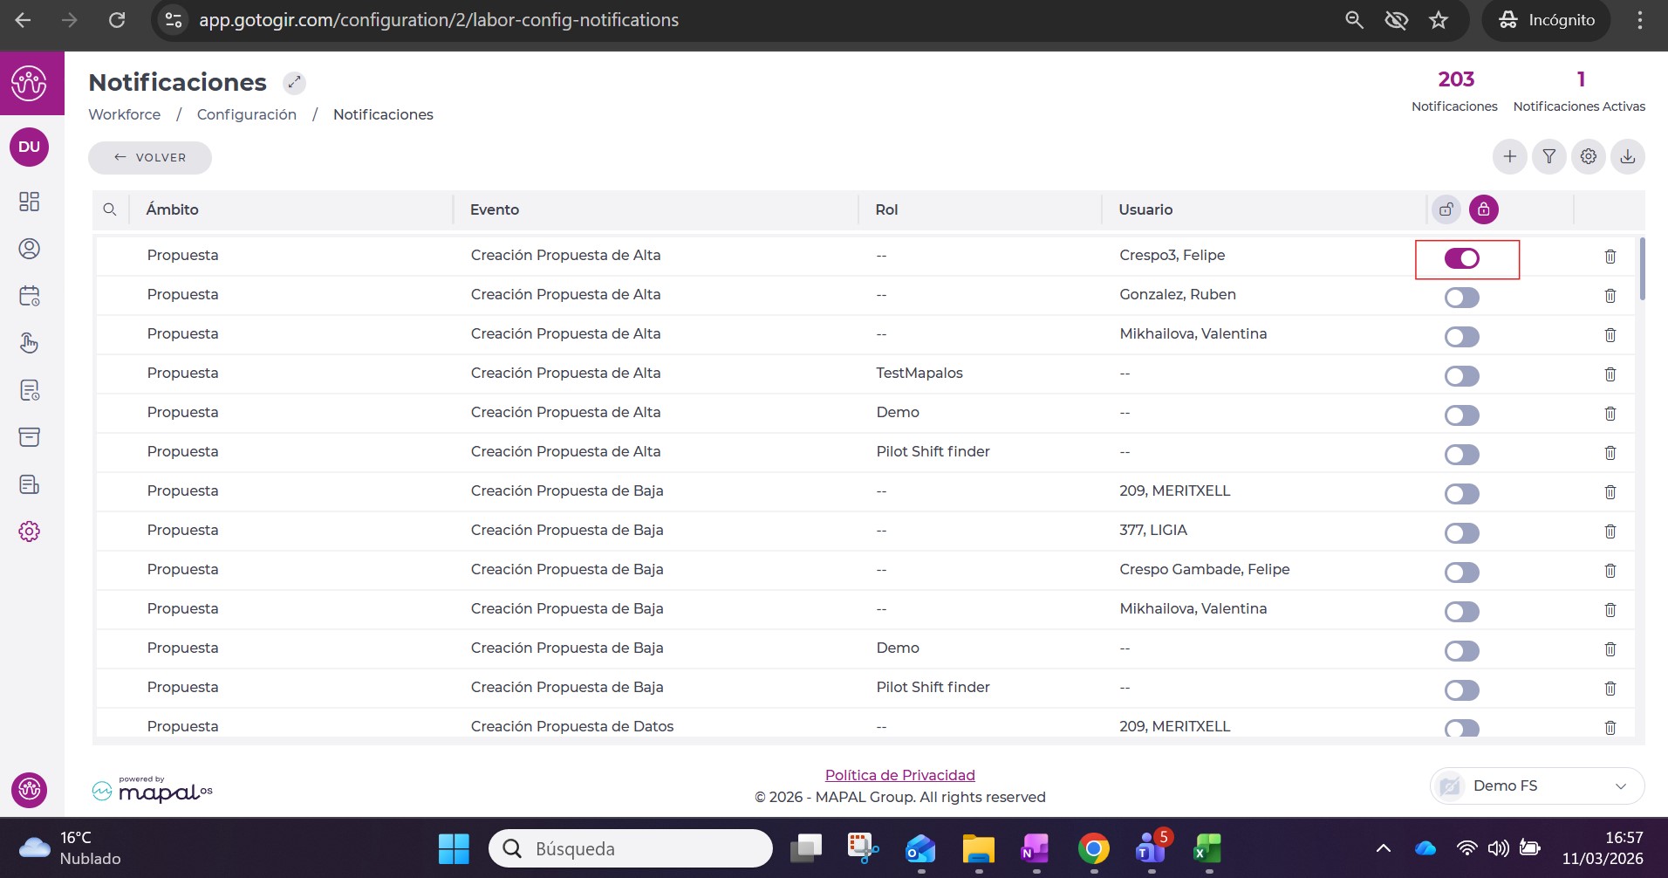Open table settings gear in toolbar
This screenshot has width=1668, height=878.
tap(1588, 157)
